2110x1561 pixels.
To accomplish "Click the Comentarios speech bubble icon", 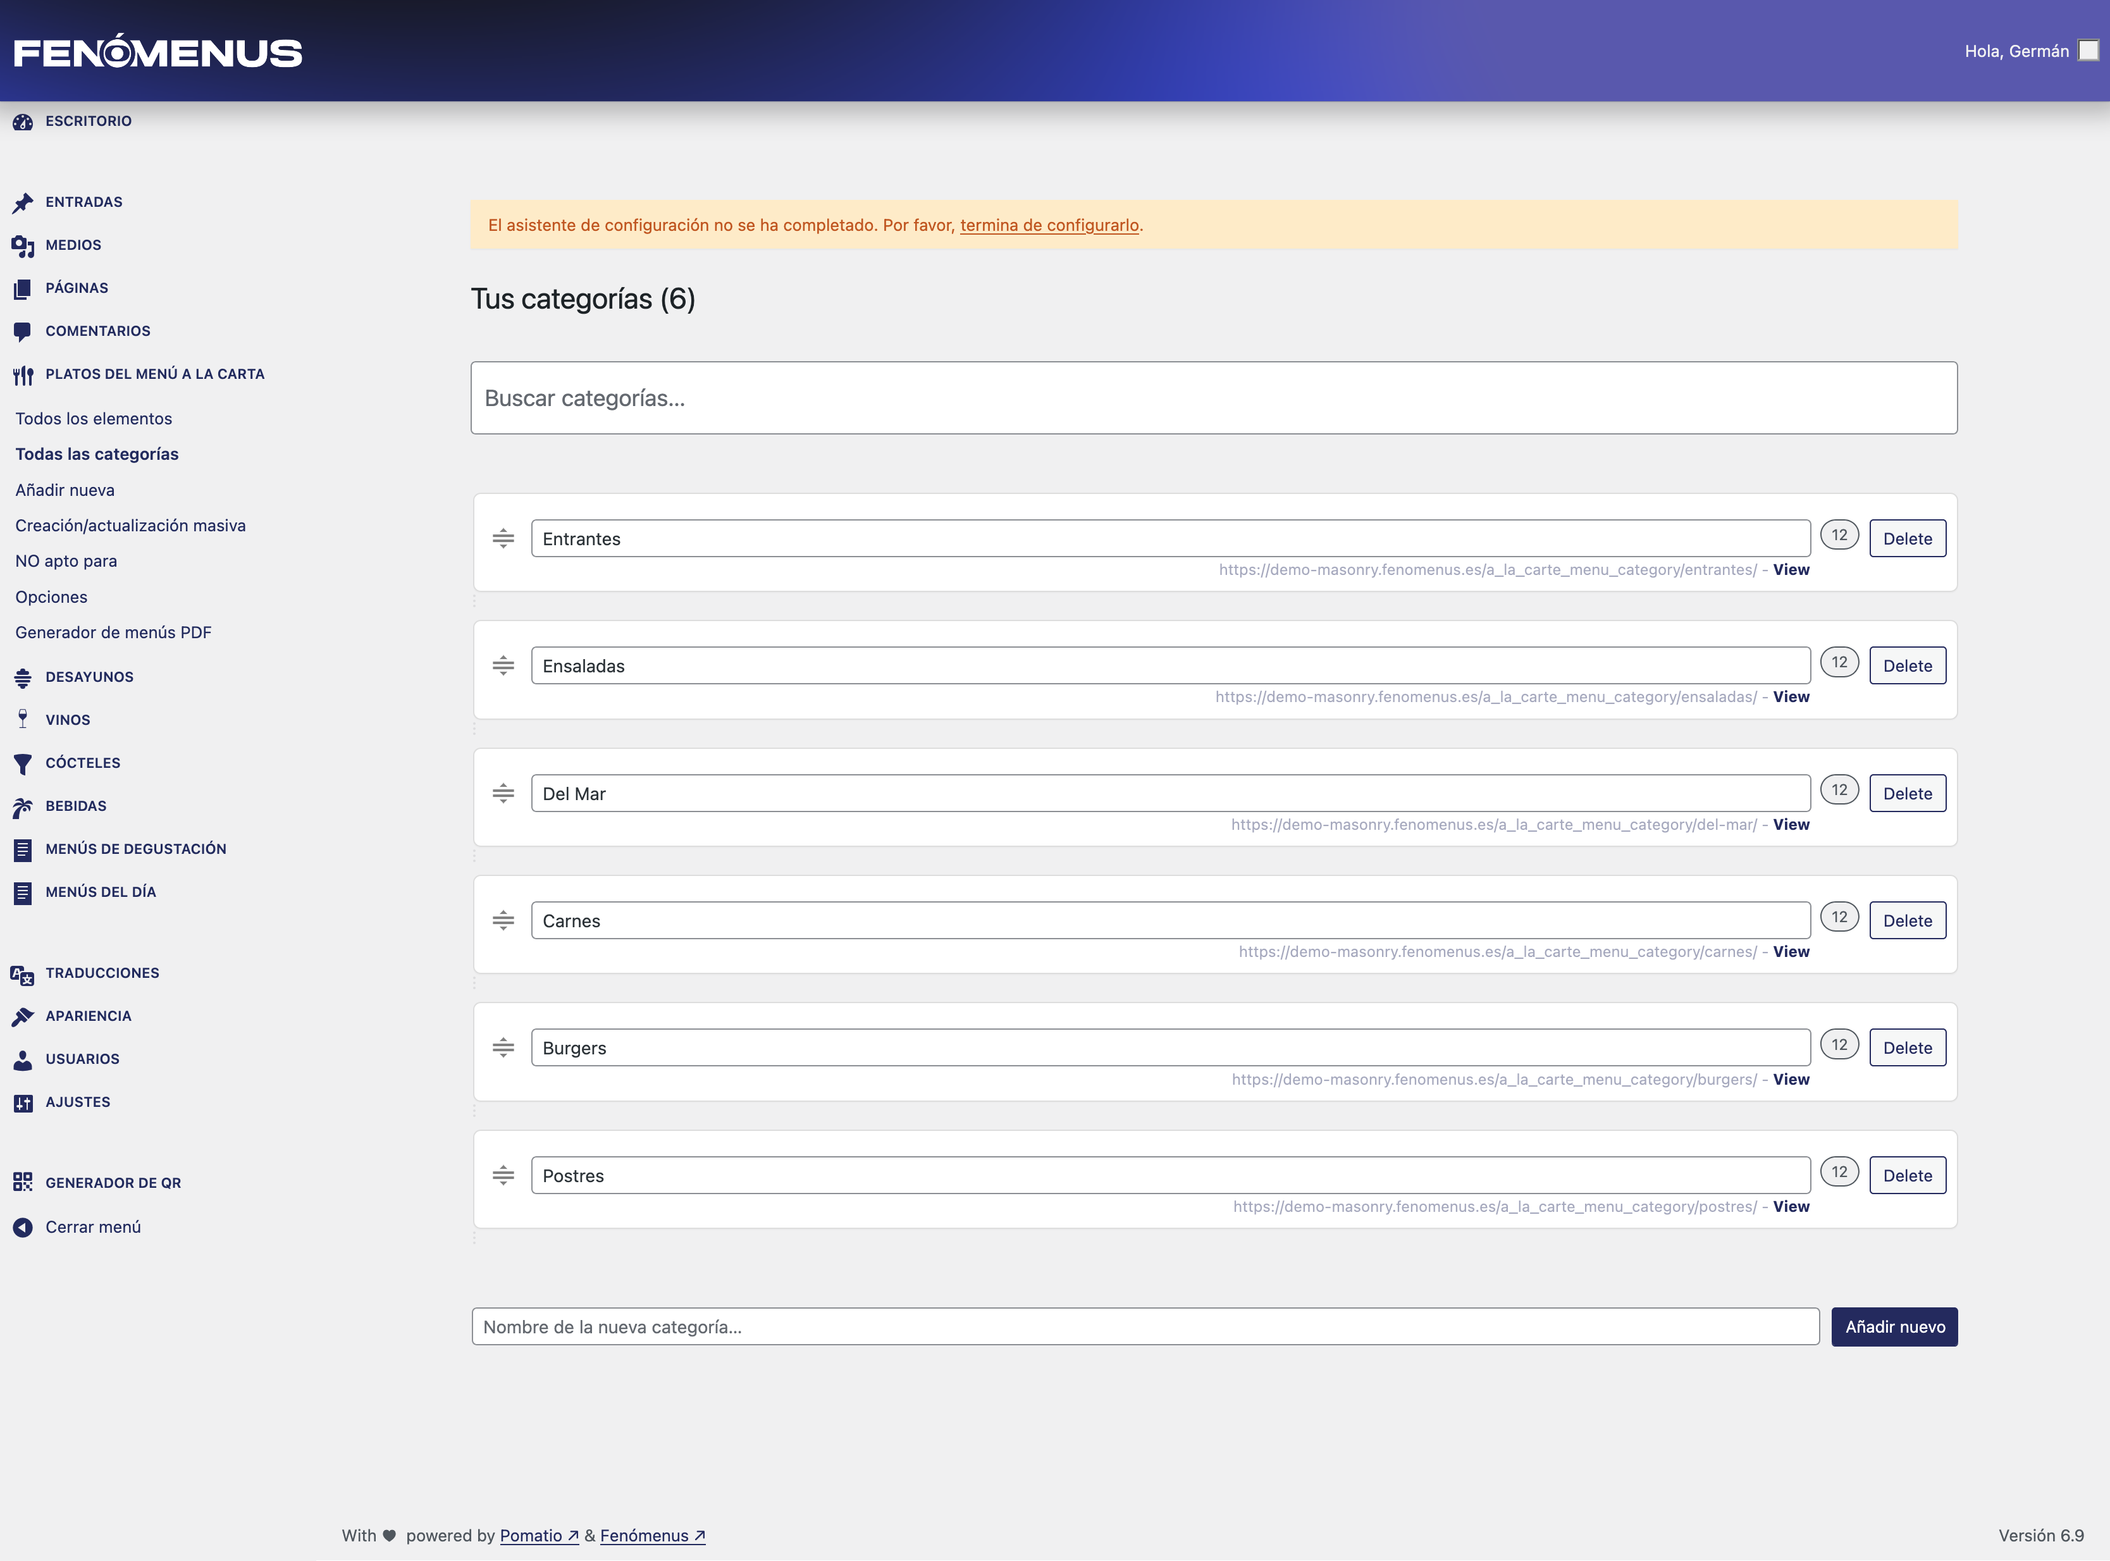I will pos(23,331).
